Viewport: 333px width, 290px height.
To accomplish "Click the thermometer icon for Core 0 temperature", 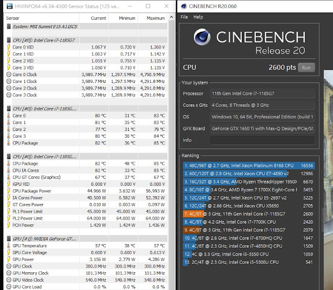I will tap(9, 115).
